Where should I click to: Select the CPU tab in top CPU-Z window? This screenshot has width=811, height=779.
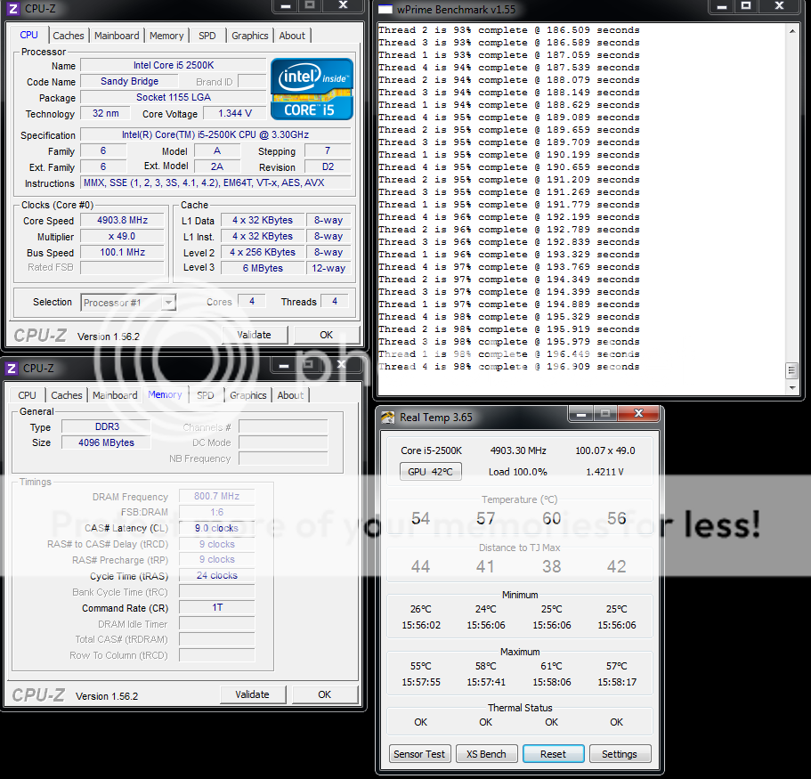[29, 36]
